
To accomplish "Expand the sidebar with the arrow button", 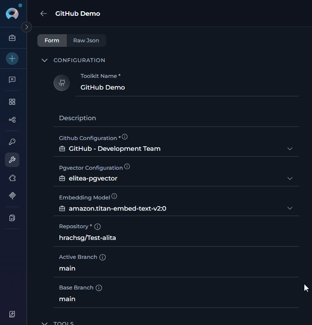I will point(27,27).
